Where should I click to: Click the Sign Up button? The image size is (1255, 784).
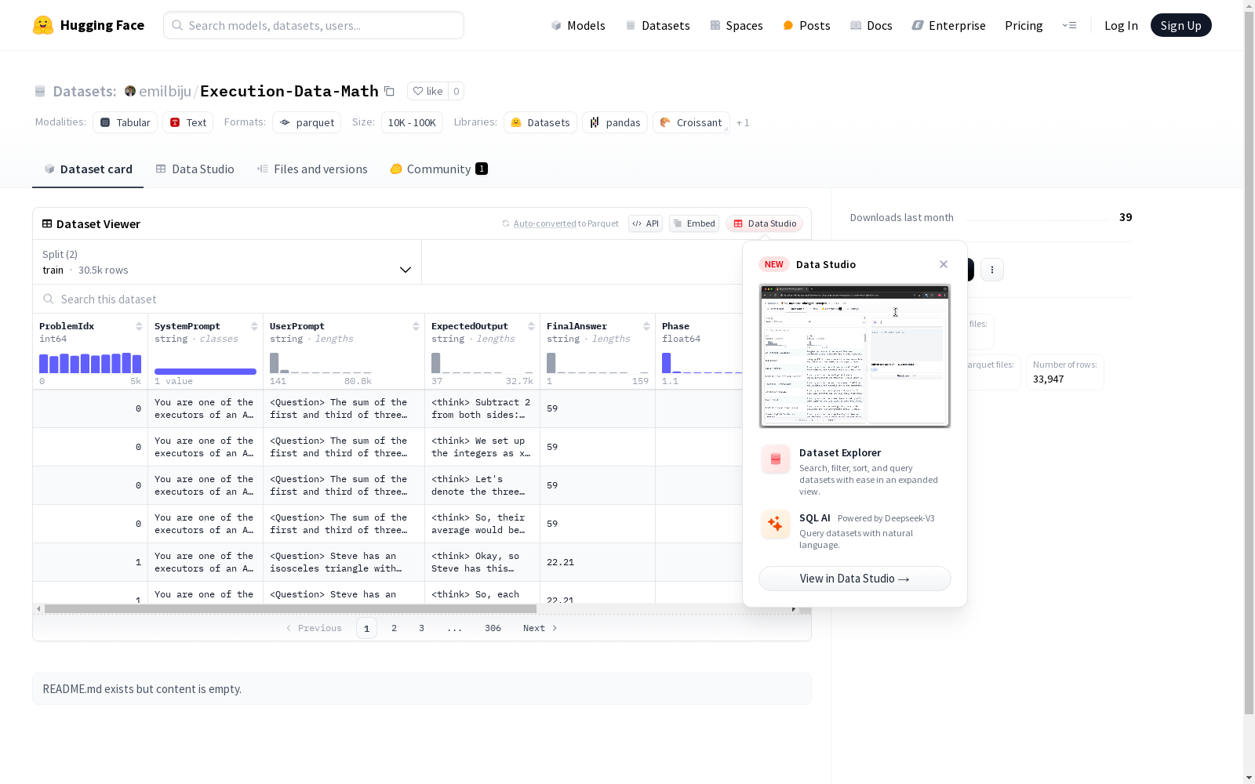tap(1180, 25)
